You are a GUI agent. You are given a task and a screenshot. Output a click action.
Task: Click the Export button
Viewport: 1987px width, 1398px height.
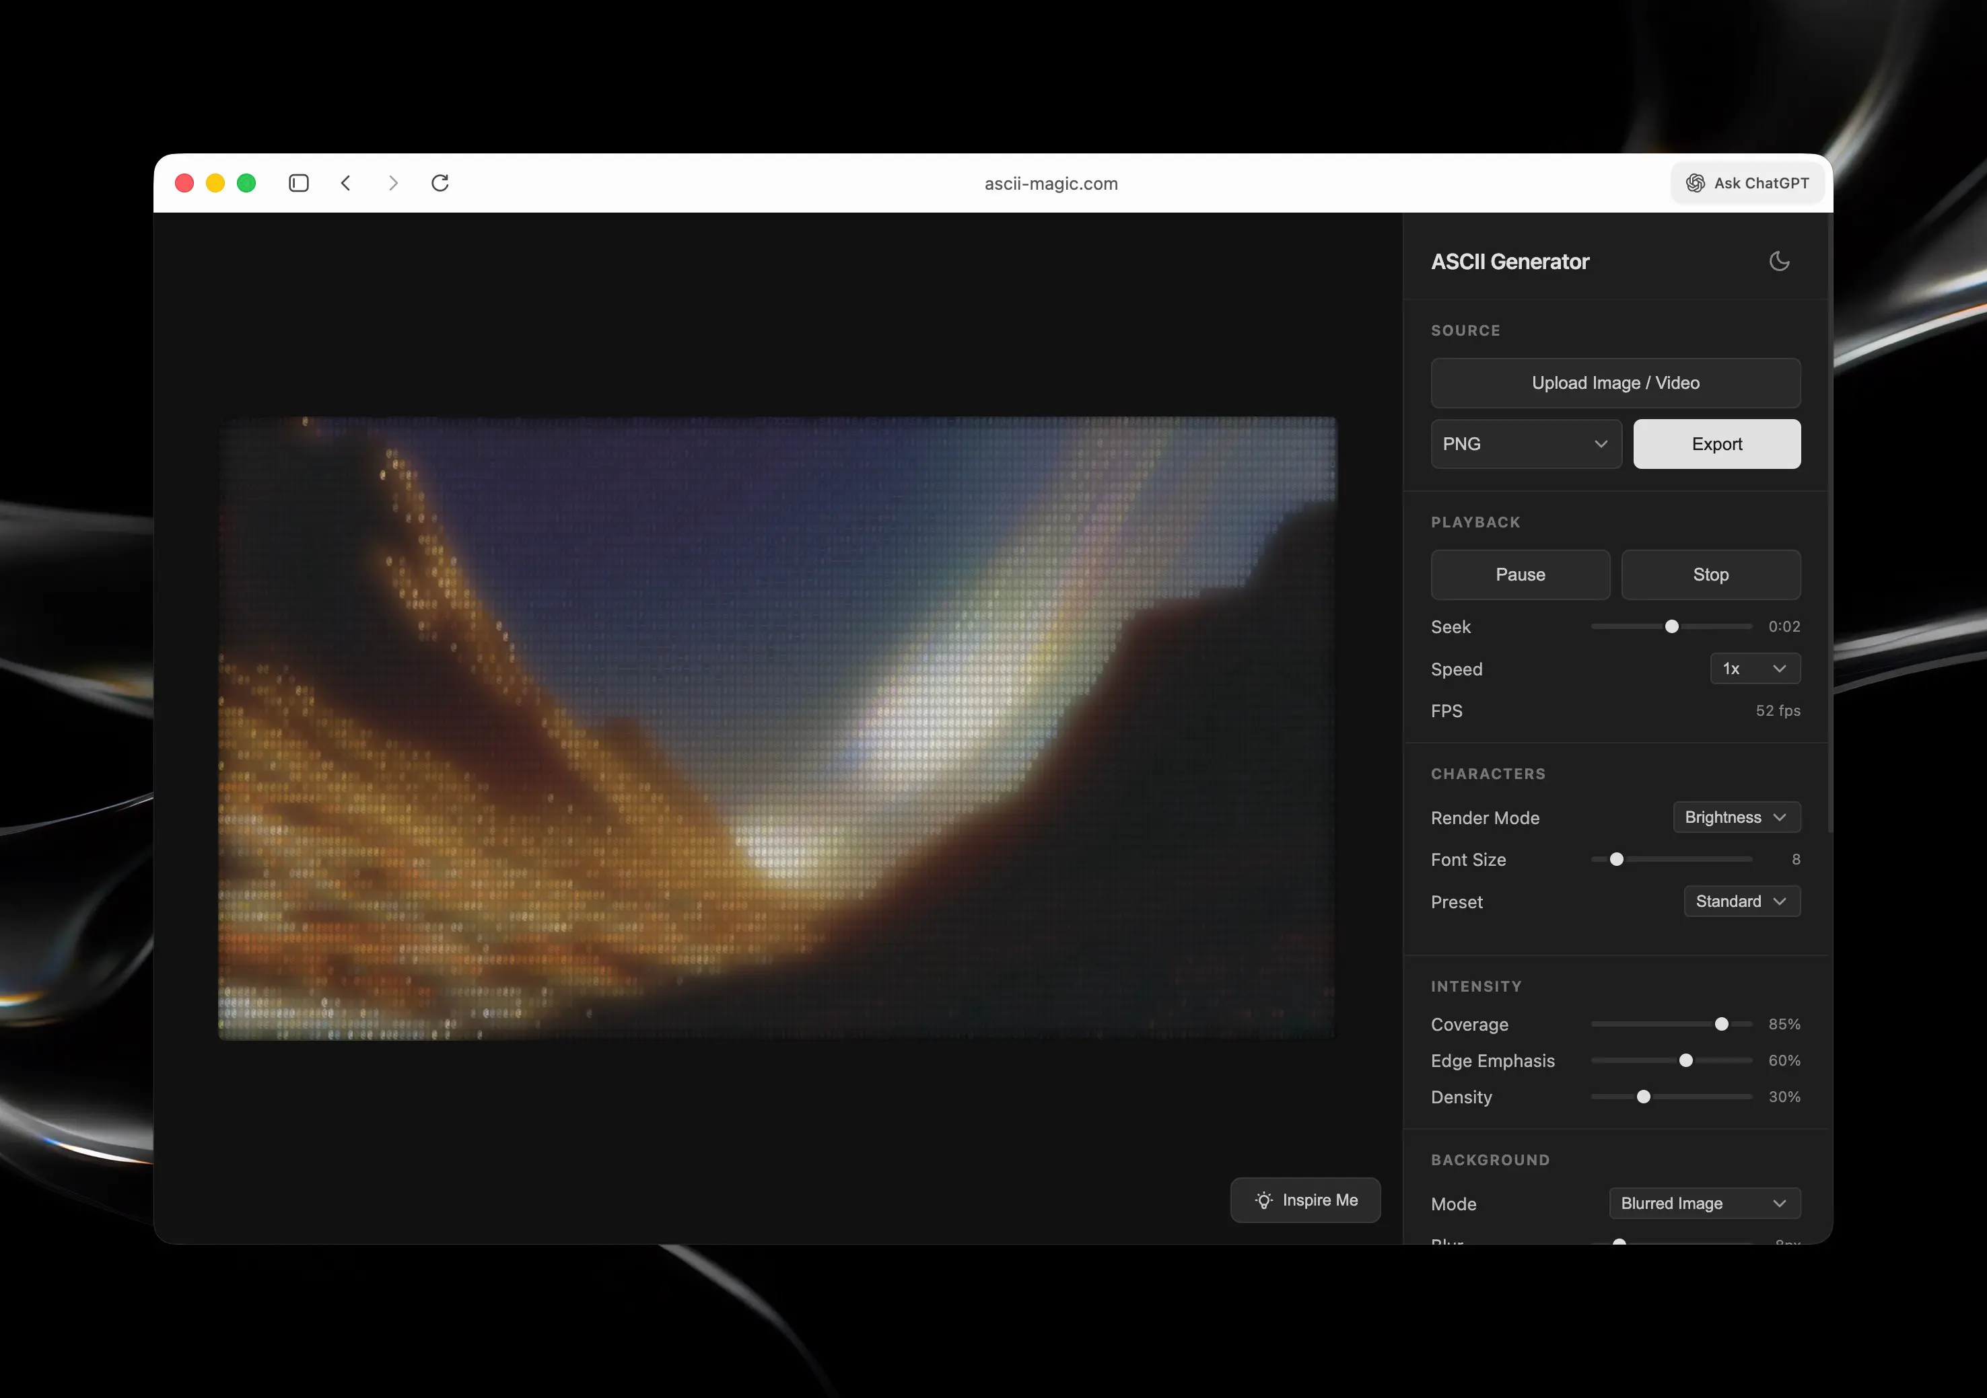(x=1716, y=444)
